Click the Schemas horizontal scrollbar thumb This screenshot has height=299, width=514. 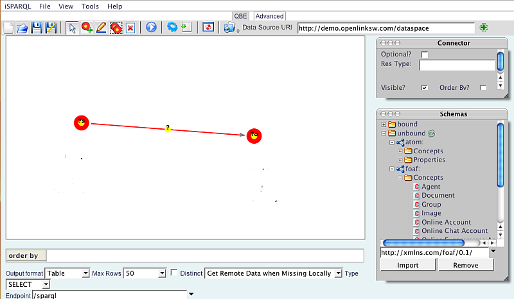[x=423, y=243]
